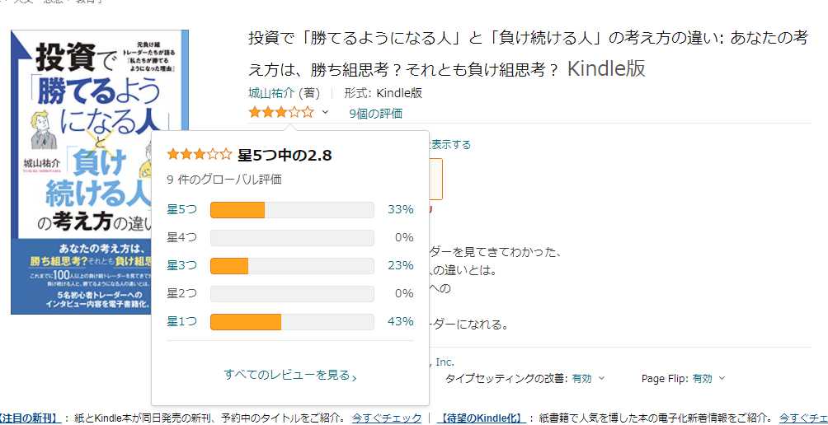Open すべてのレビューを見る link
828x425 pixels.
(x=287, y=375)
